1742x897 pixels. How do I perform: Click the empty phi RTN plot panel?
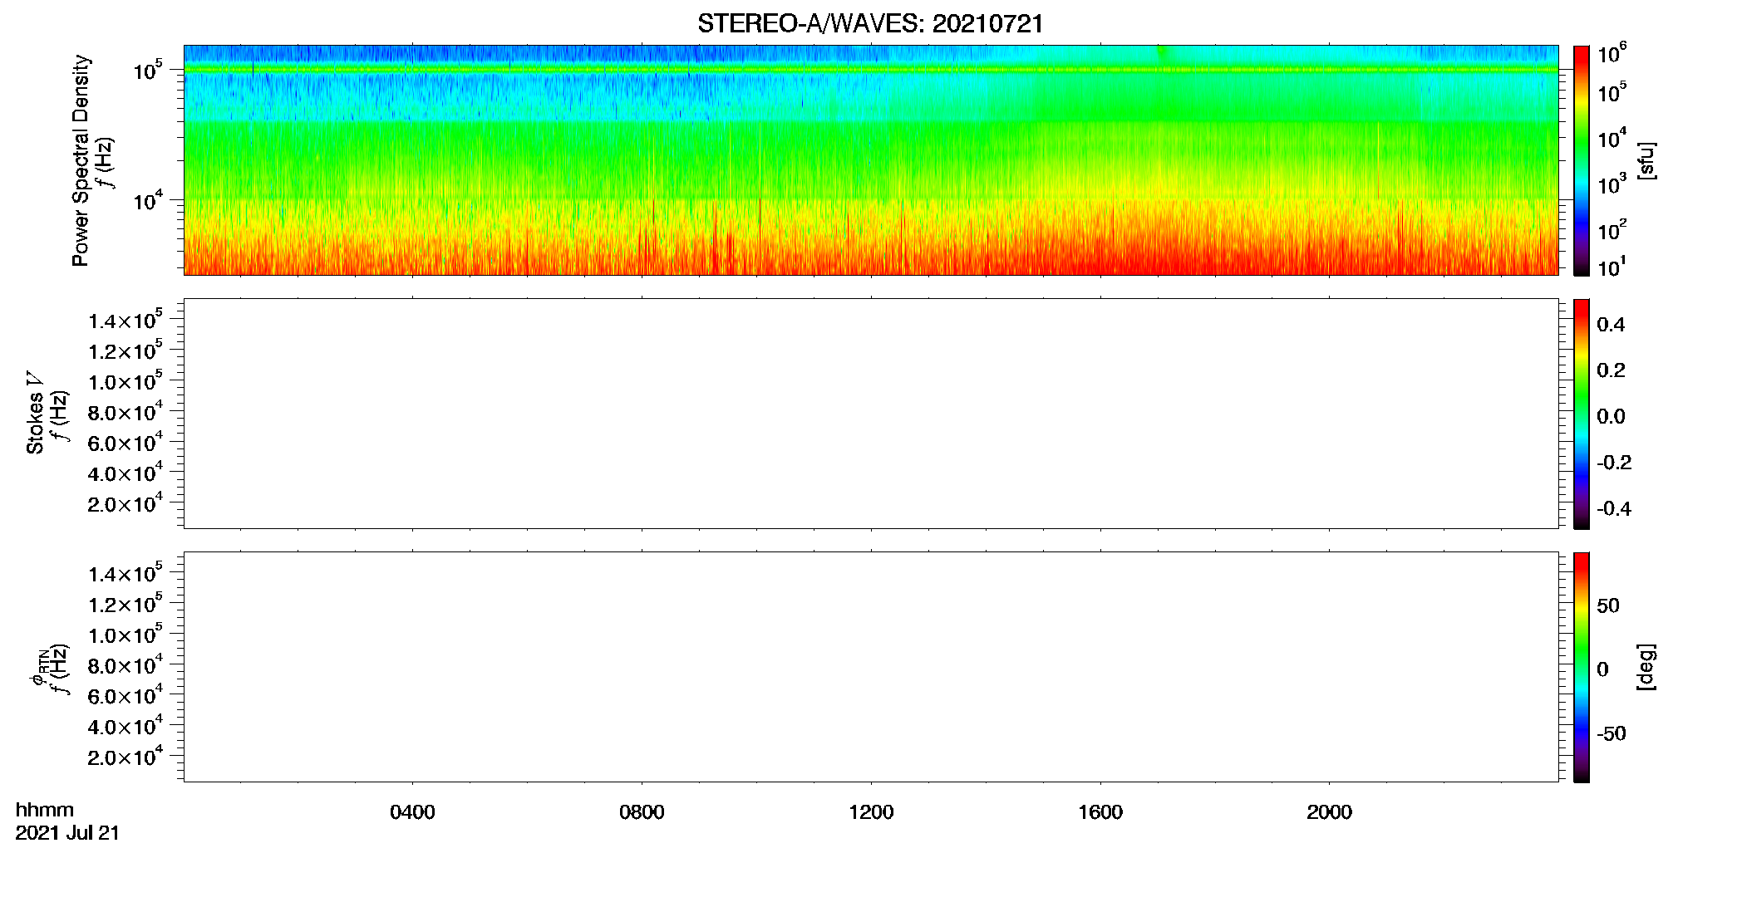[x=871, y=667]
